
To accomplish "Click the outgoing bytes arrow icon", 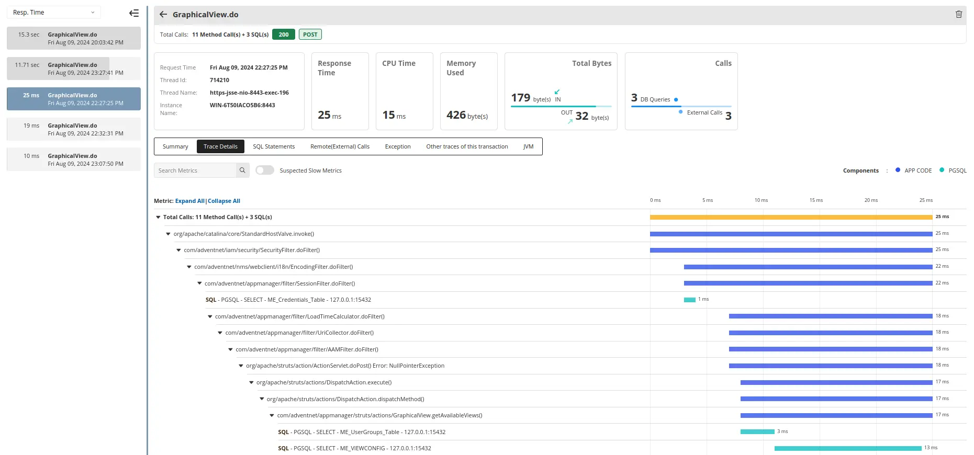I will tap(570, 121).
